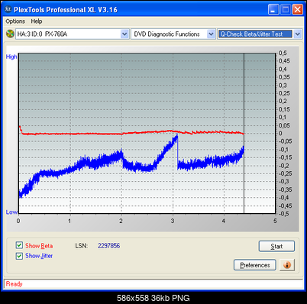This screenshot has width=307, height=304.
Task: Click the red Show Beta label
Action: click(x=39, y=246)
